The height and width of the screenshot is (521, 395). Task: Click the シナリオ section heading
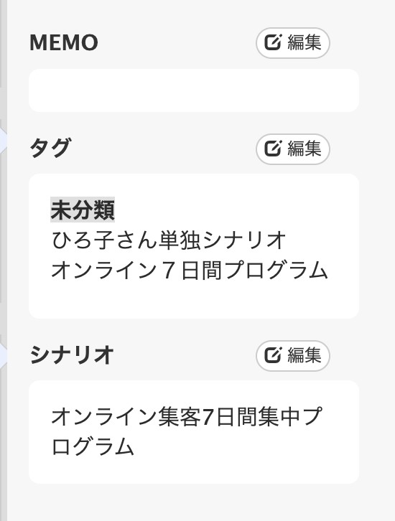[x=72, y=355]
